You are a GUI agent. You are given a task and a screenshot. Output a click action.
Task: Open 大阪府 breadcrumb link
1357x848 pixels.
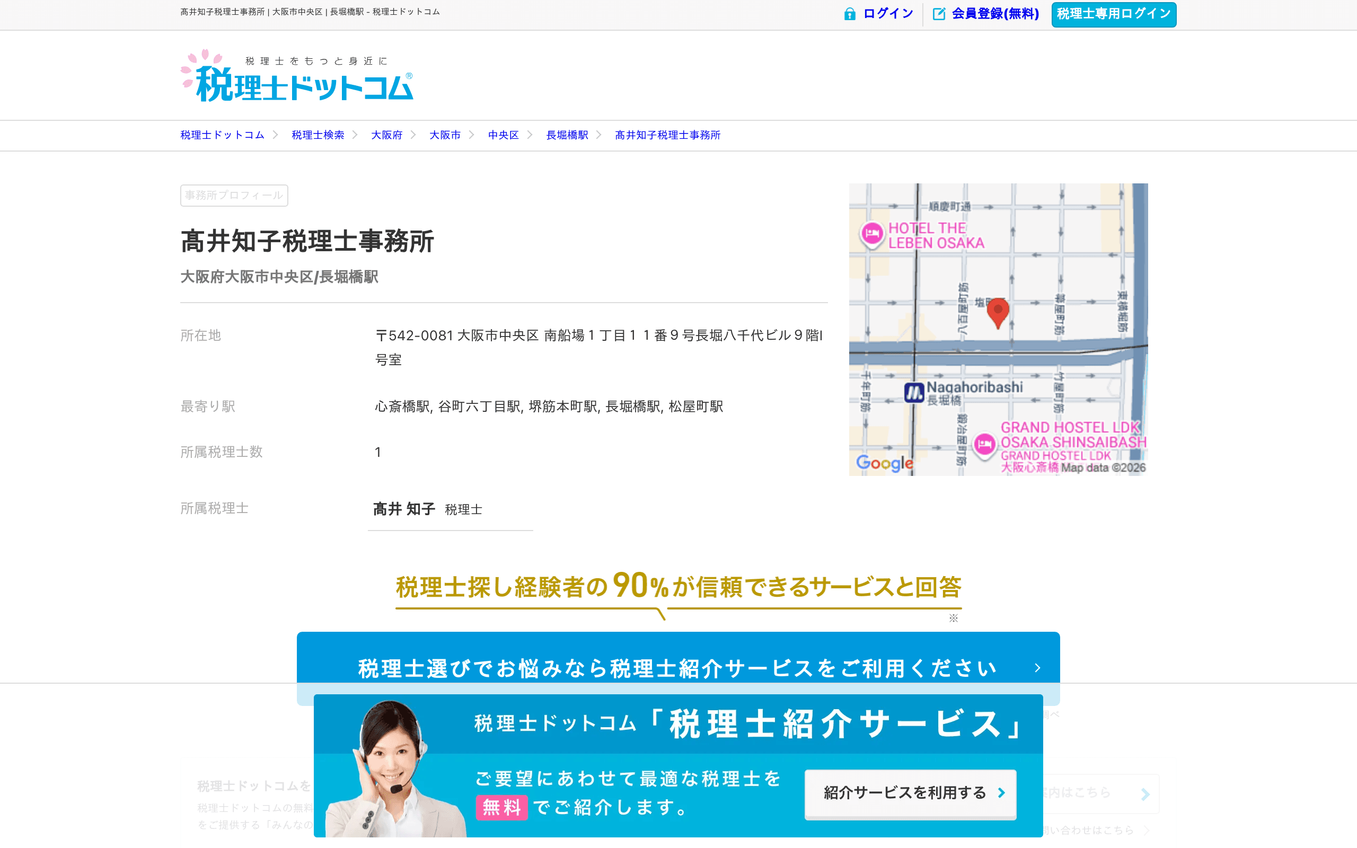point(387,135)
